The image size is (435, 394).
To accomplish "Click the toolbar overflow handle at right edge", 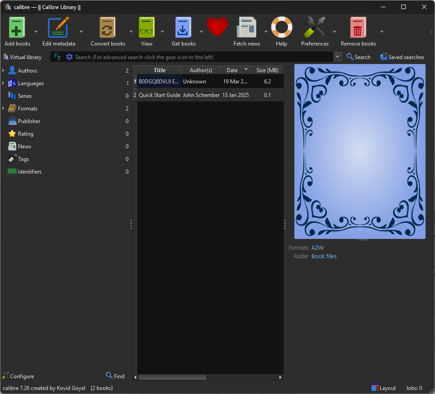I will click(431, 32).
